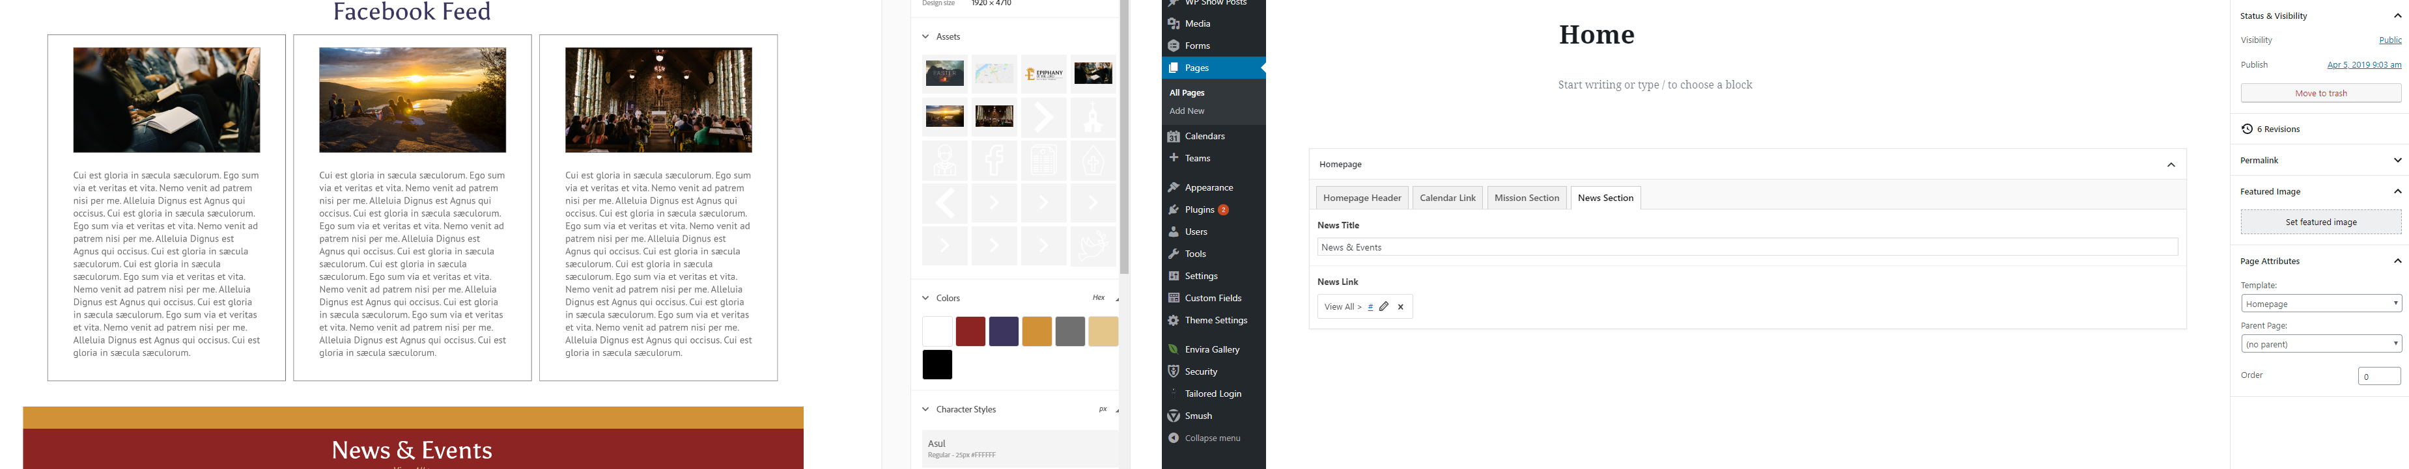The image size is (2409, 469).
Task: Click the pencil icon to edit News Link
Action: tap(1384, 306)
